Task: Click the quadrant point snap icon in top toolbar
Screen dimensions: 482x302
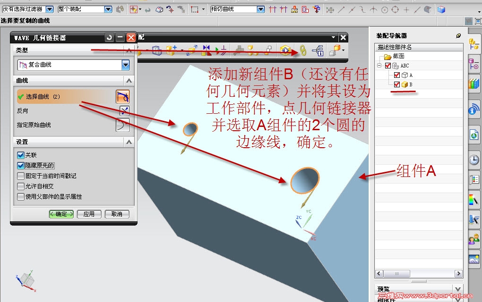Action: pos(396,10)
